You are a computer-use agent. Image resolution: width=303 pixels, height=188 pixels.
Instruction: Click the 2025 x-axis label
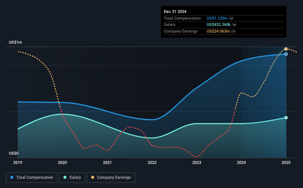(286, 162)
